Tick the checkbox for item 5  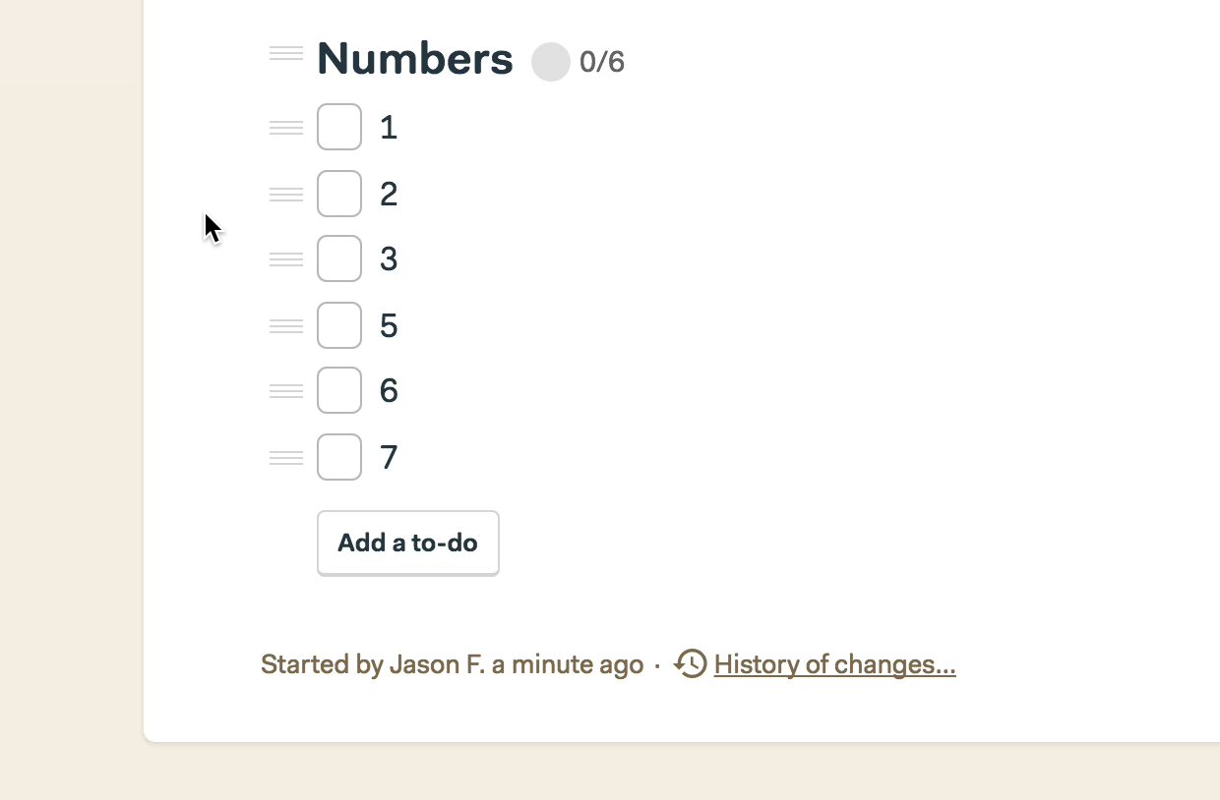click(x=339, y=325)
